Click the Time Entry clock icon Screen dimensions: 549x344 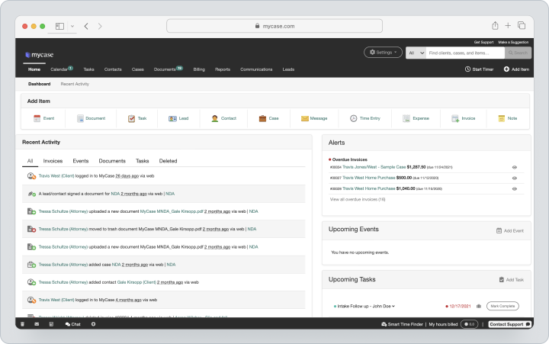(x=354, y=118)
